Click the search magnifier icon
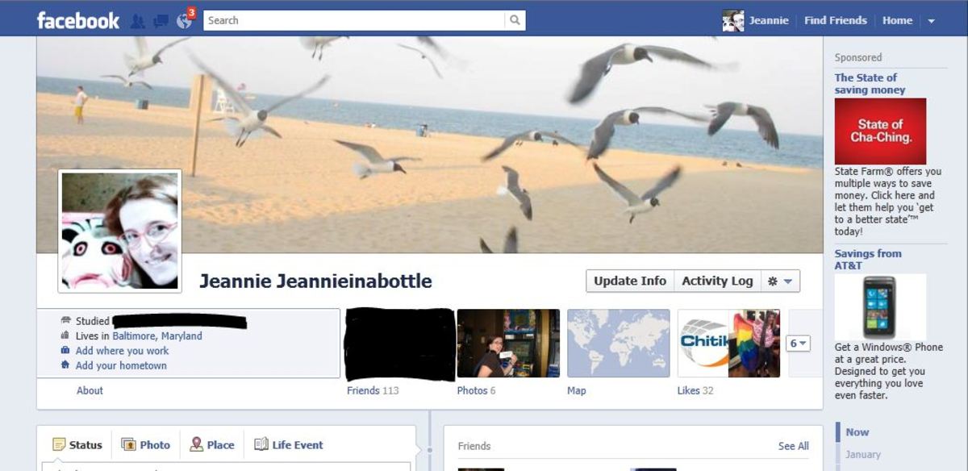 point(515,21)
